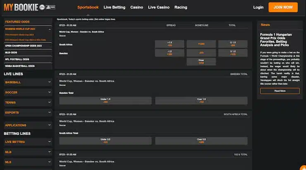Expand the Baseball live lines chevron
The image size is (306, 170).
tap(49, 82)
